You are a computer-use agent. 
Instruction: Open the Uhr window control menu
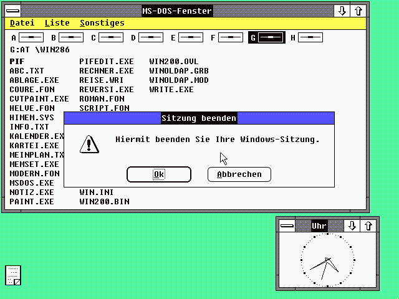pyautogui.click(x=286, y=225)
